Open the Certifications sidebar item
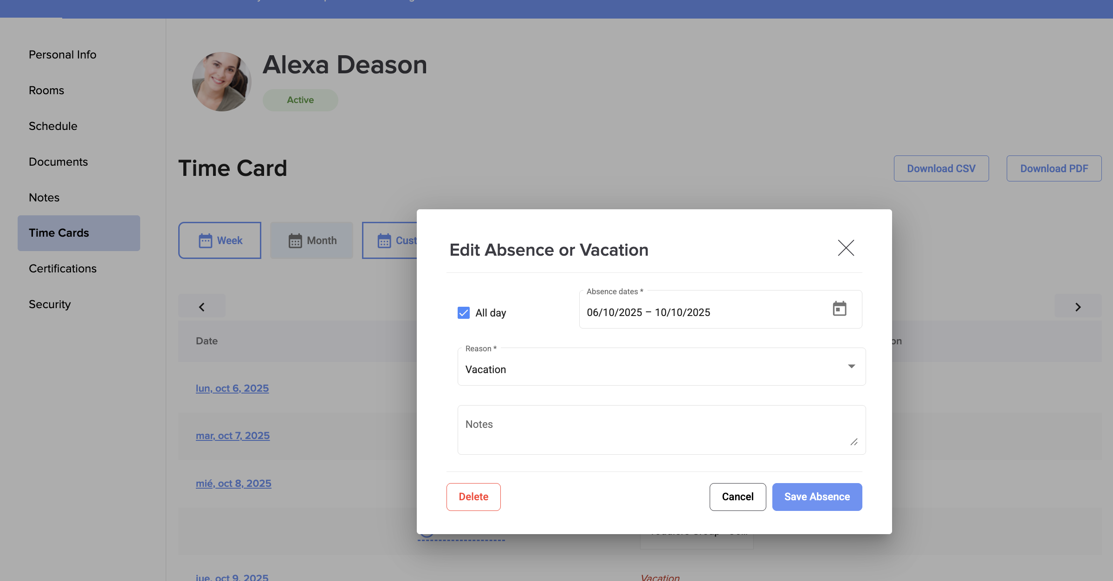1113x581 pixels. [x=63, y=269]
